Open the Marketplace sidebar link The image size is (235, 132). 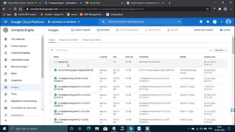pos(17,115)
